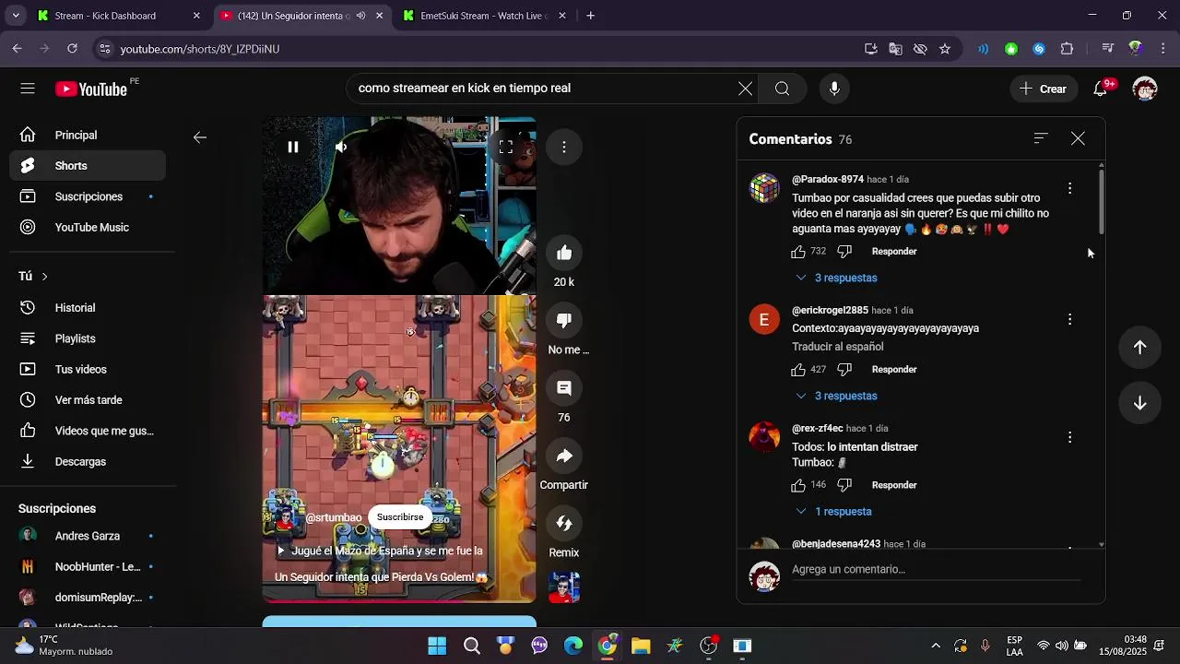The height and width of the screenshot is (664, 1180).
Task: Open the @srtumbao channel name
Action: [x=334, y=518]
